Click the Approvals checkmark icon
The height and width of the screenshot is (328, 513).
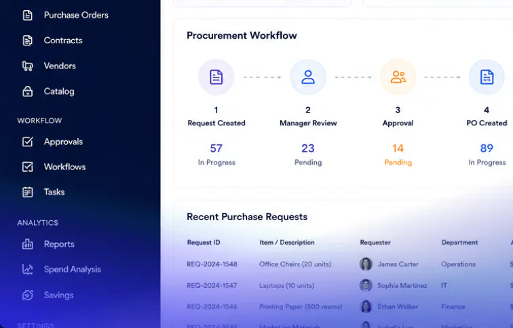coord(27,142)
